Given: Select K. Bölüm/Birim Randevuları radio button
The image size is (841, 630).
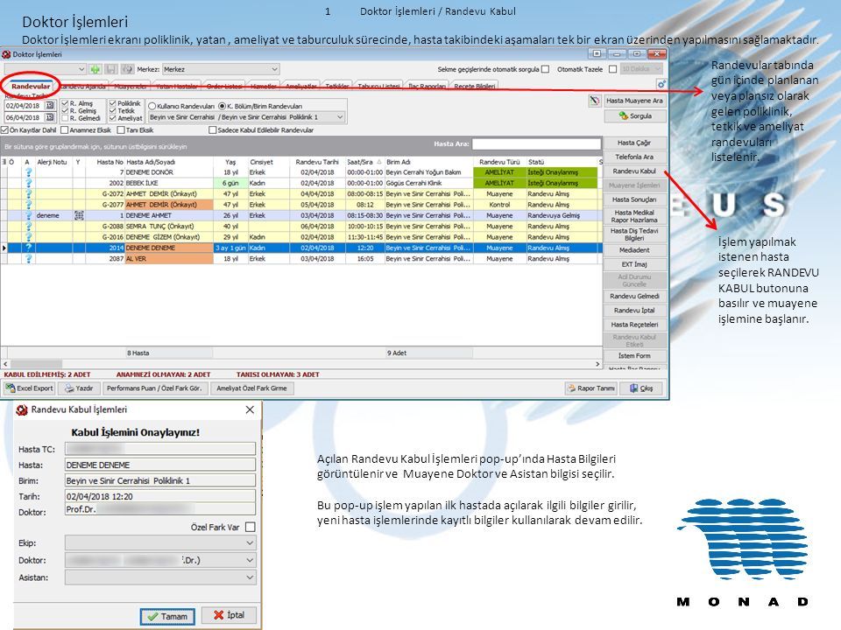Looking at the screenshot, I should coord(222,106).
